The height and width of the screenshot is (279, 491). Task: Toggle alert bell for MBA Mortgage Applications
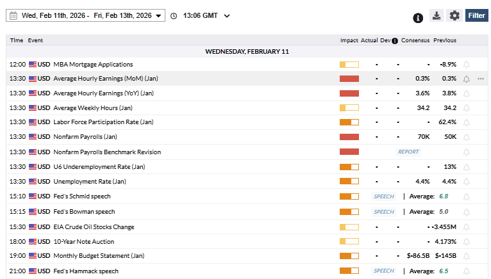466,65
